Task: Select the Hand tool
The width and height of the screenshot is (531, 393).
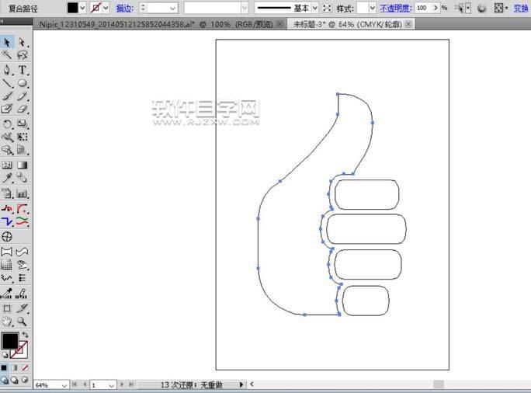Action: point(7,321)
